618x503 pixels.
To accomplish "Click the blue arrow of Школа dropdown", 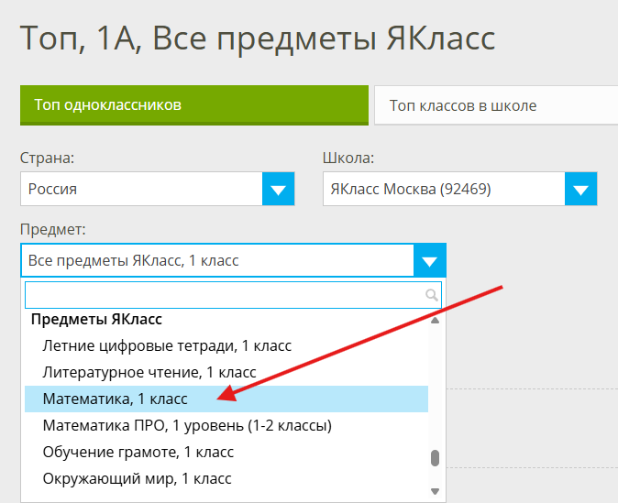I will [x=581, y=189].
